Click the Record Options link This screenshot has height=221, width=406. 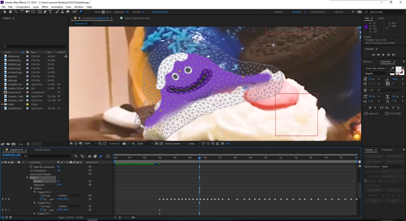click(x=160, y=12)
